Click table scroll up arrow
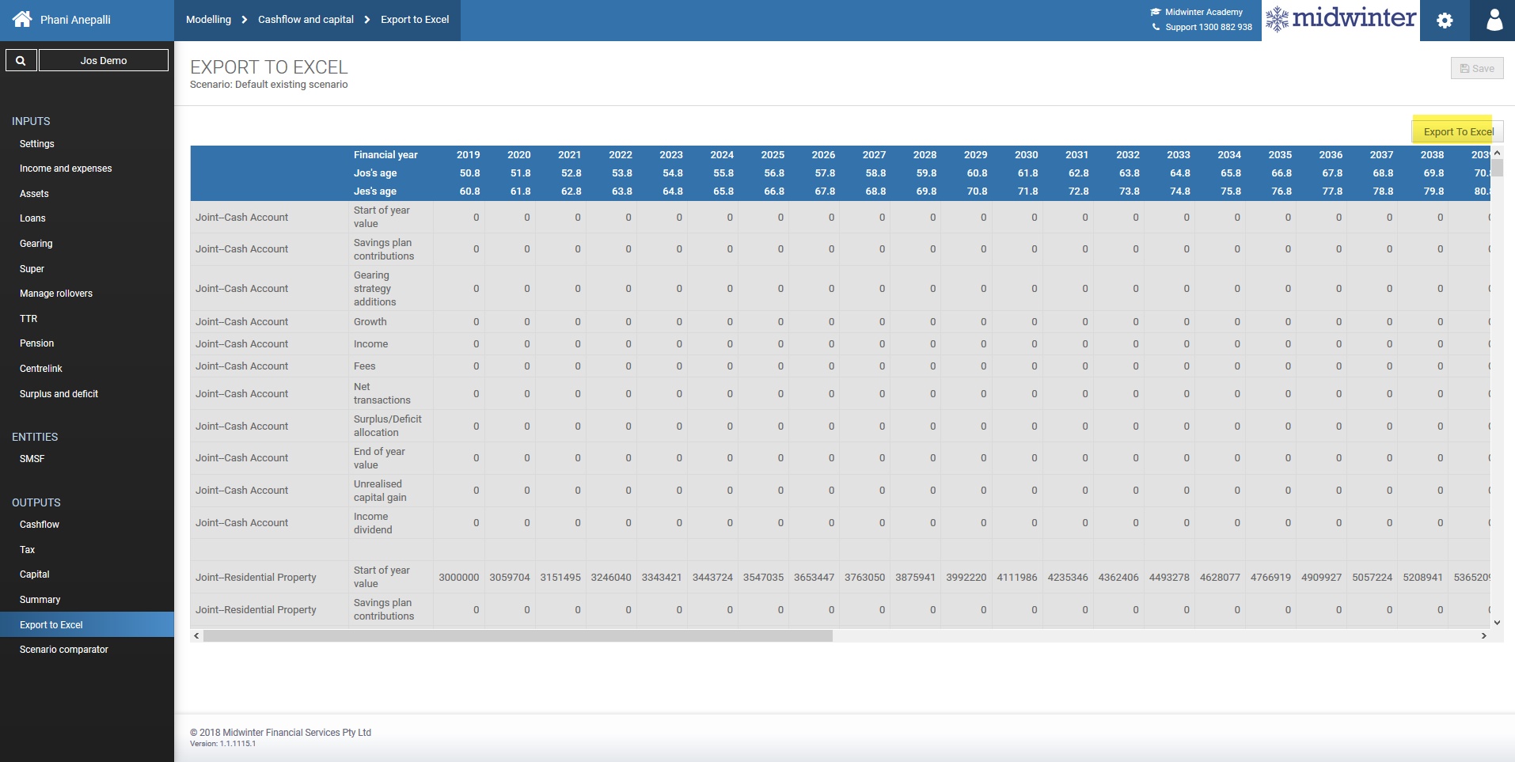 coord(1497,153)
